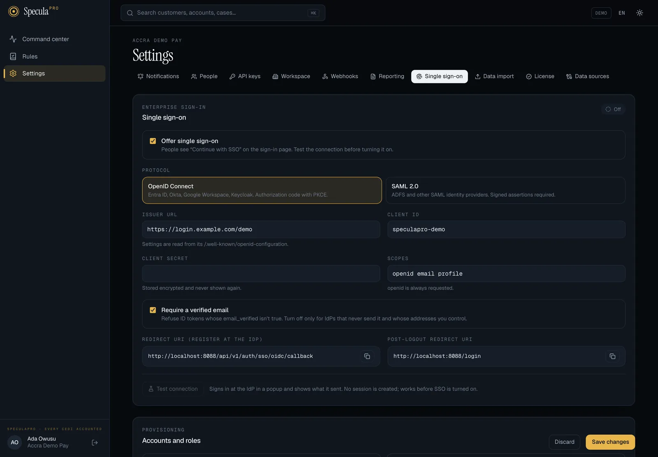
Task: Open the Workspace tab
Action: [x=291, y=77]
